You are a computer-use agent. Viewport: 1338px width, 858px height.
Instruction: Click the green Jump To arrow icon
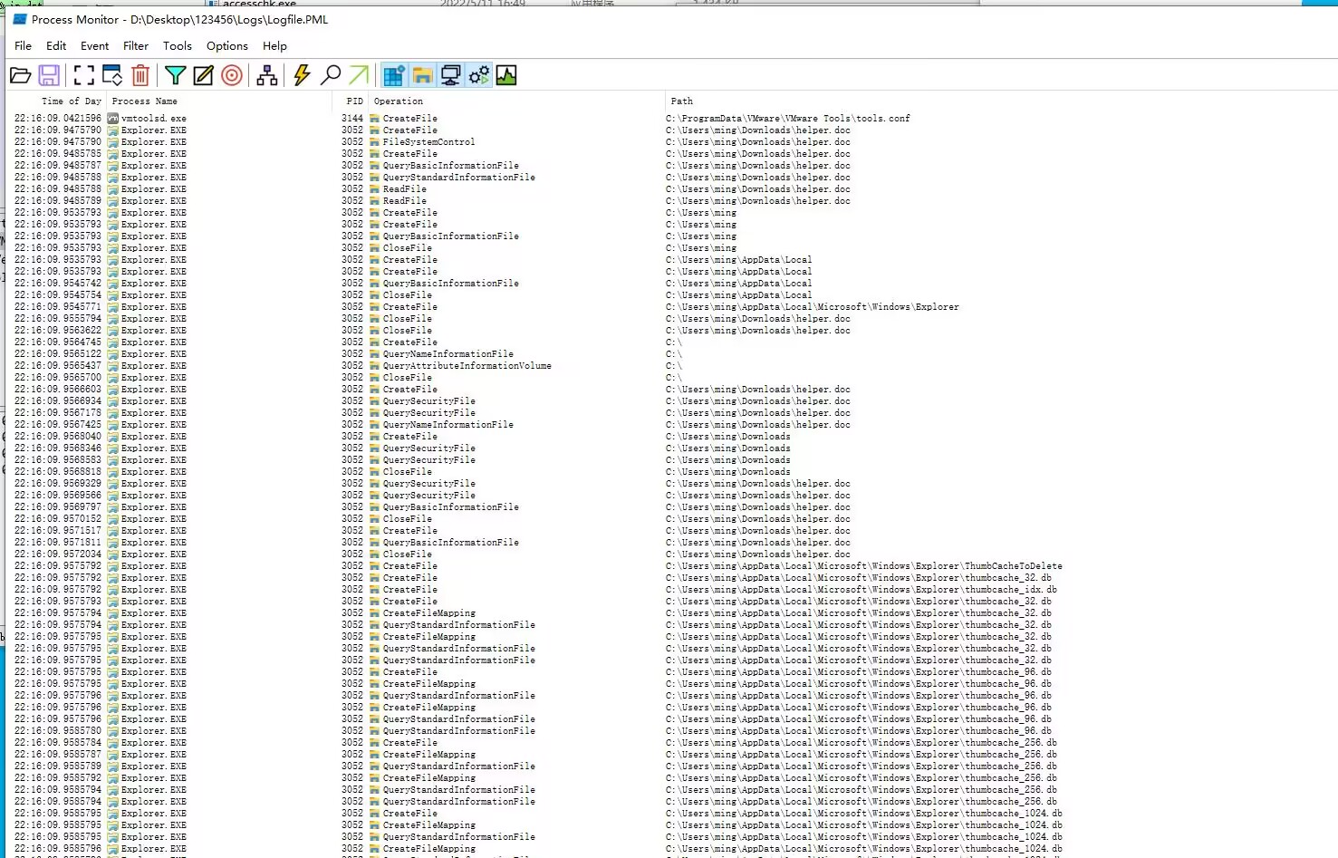360,75
